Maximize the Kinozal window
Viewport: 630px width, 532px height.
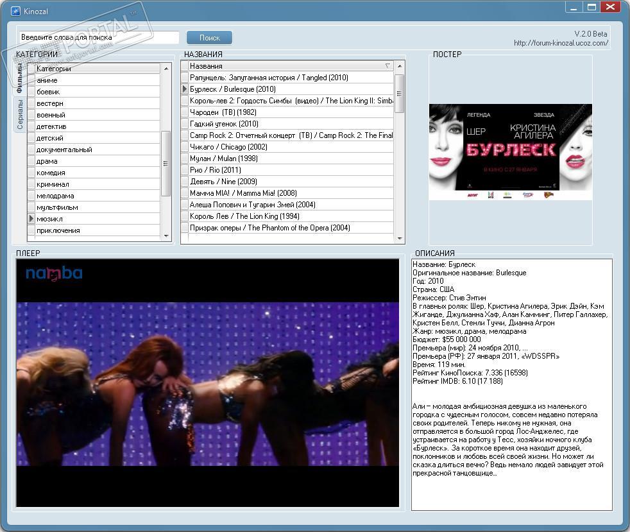[592, 7]
